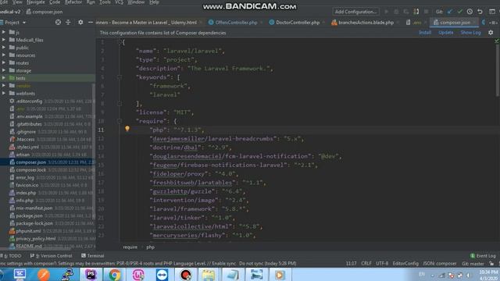
Task: Select package.json in project tree
Action: point(29,215)
